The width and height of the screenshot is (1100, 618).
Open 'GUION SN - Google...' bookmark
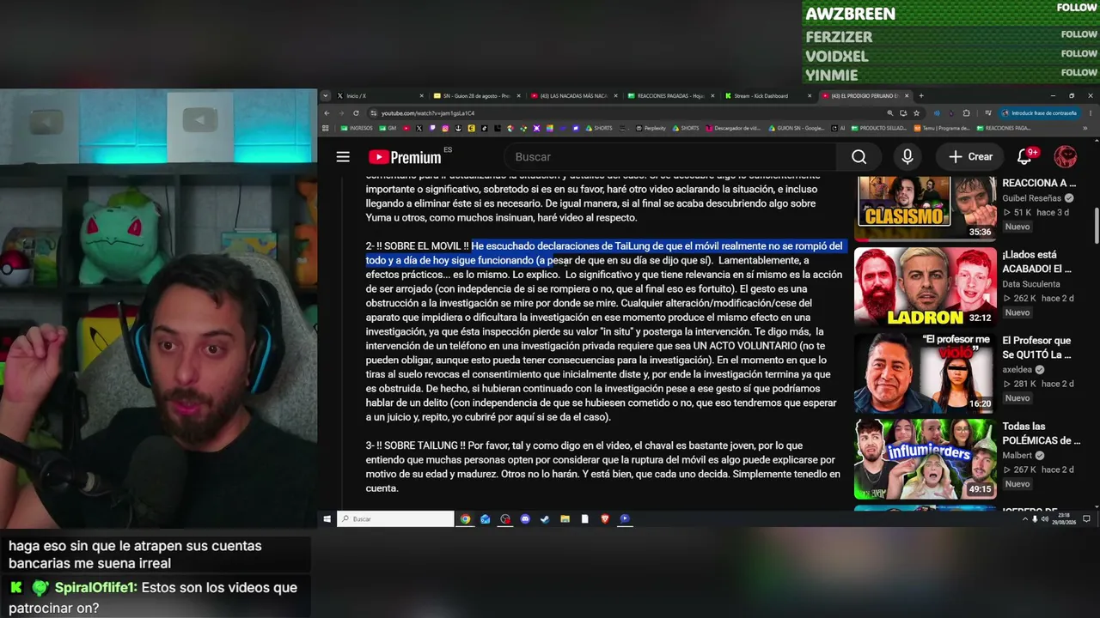coord(796,129)
